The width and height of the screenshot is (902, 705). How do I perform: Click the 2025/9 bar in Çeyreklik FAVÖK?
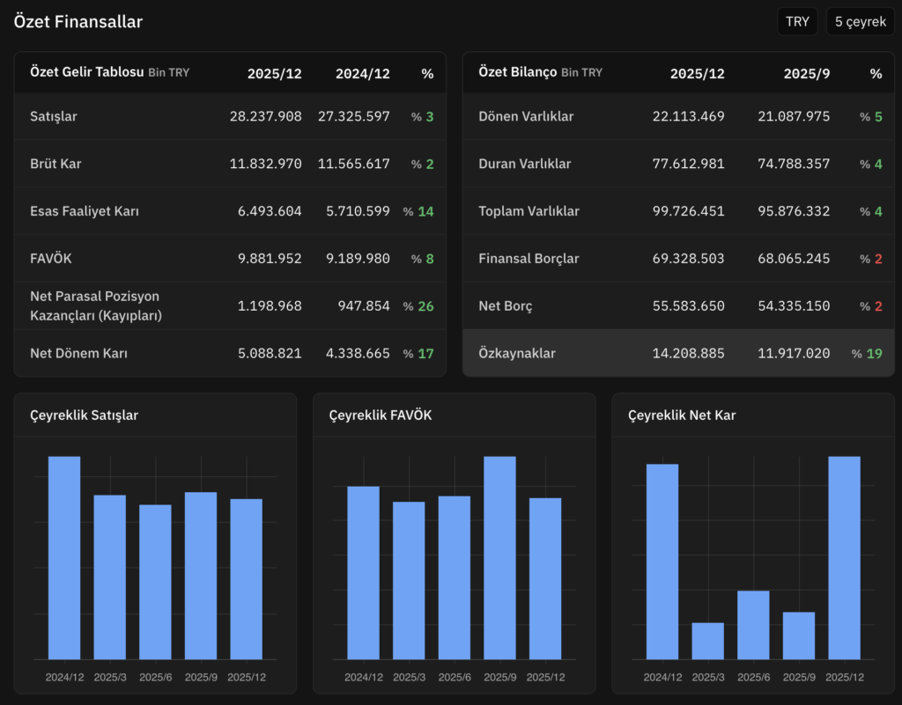499,558
